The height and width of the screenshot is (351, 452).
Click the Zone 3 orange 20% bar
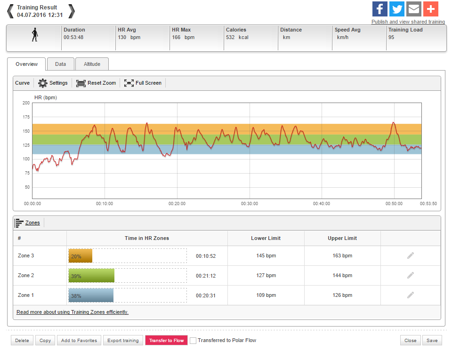coord(81,256)
